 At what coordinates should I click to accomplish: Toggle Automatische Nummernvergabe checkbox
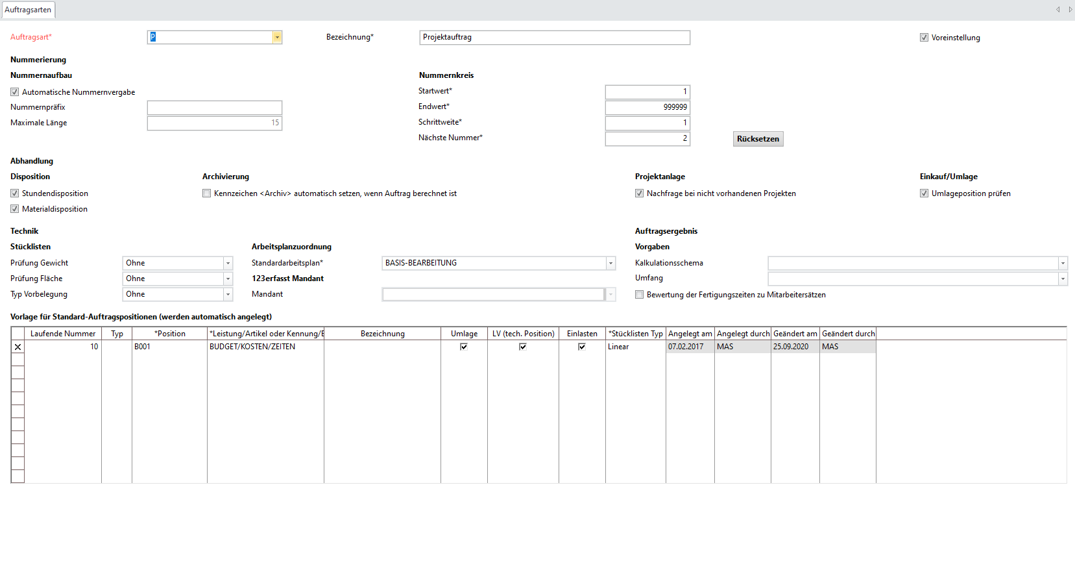point(15,92)
